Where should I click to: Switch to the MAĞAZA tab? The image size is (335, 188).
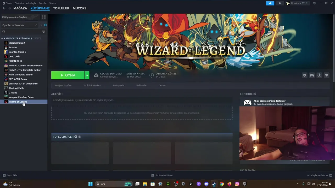20,8
